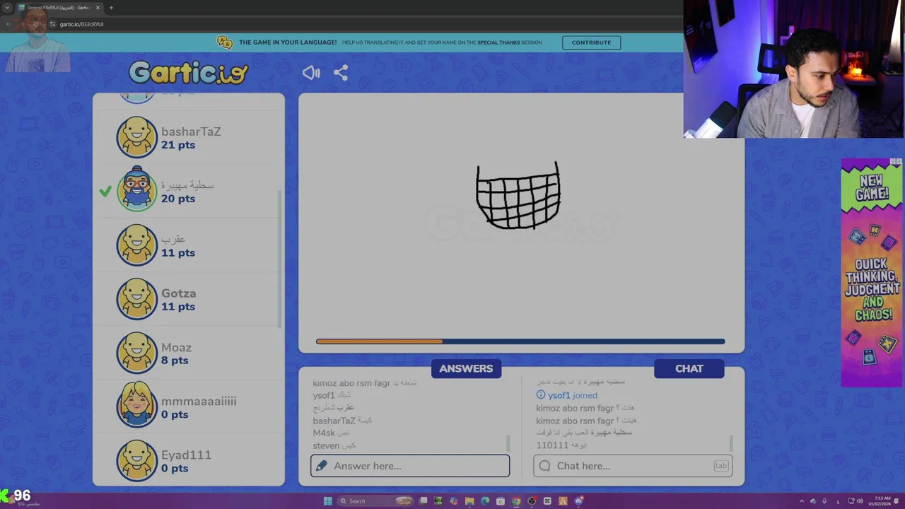
Task: Click the chat panel scrollbar
Action: [730, 443]
